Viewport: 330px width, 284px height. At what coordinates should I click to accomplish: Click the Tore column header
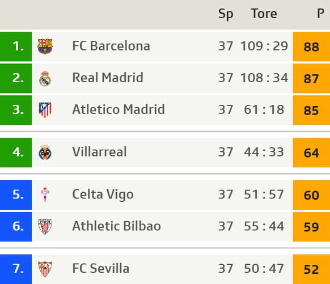coord(264,14)
